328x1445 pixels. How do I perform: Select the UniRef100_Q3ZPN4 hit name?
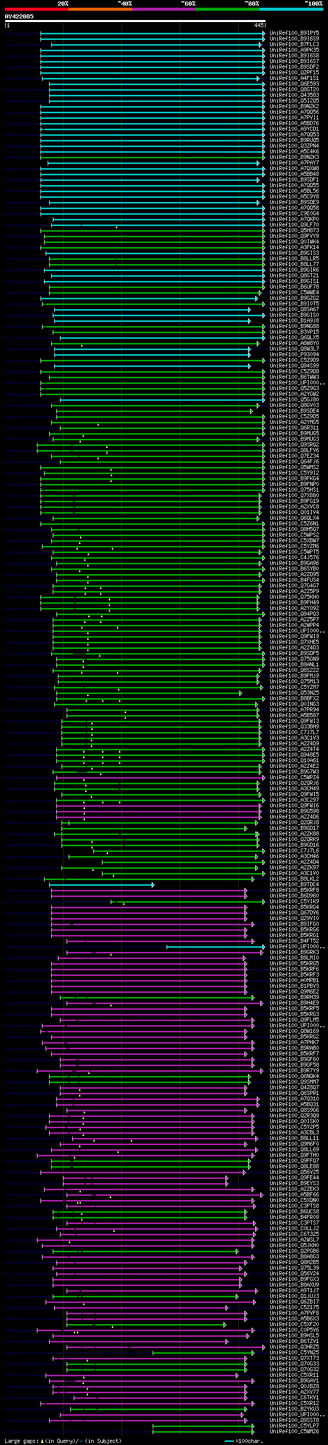pyautogui.click(x=294, y=146)
